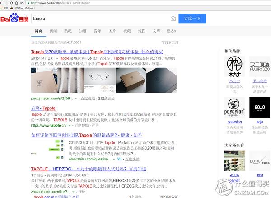Expand dropdown arrow next to zhidao.baidu.com URL
Viewport: 271px width, 198px height.
73,192
